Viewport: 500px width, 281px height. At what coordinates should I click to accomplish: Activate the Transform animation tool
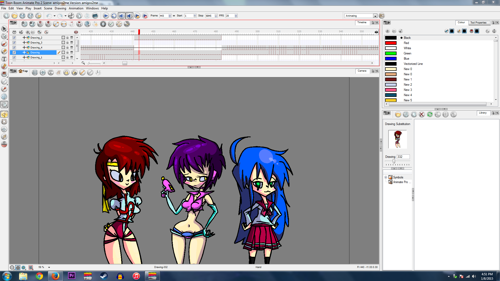pyautogui.click(x=4, y=114)
